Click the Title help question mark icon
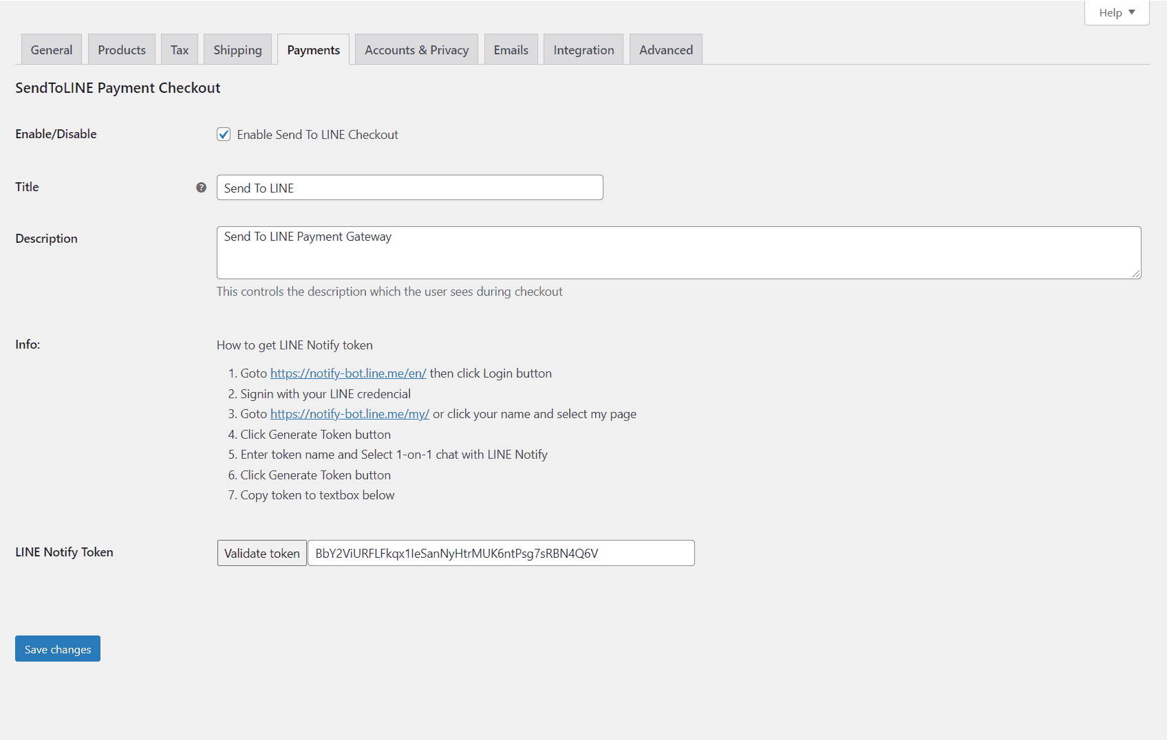Image resolution: width=1167 pixels, height=740 pixels. (x=201, y=188)
